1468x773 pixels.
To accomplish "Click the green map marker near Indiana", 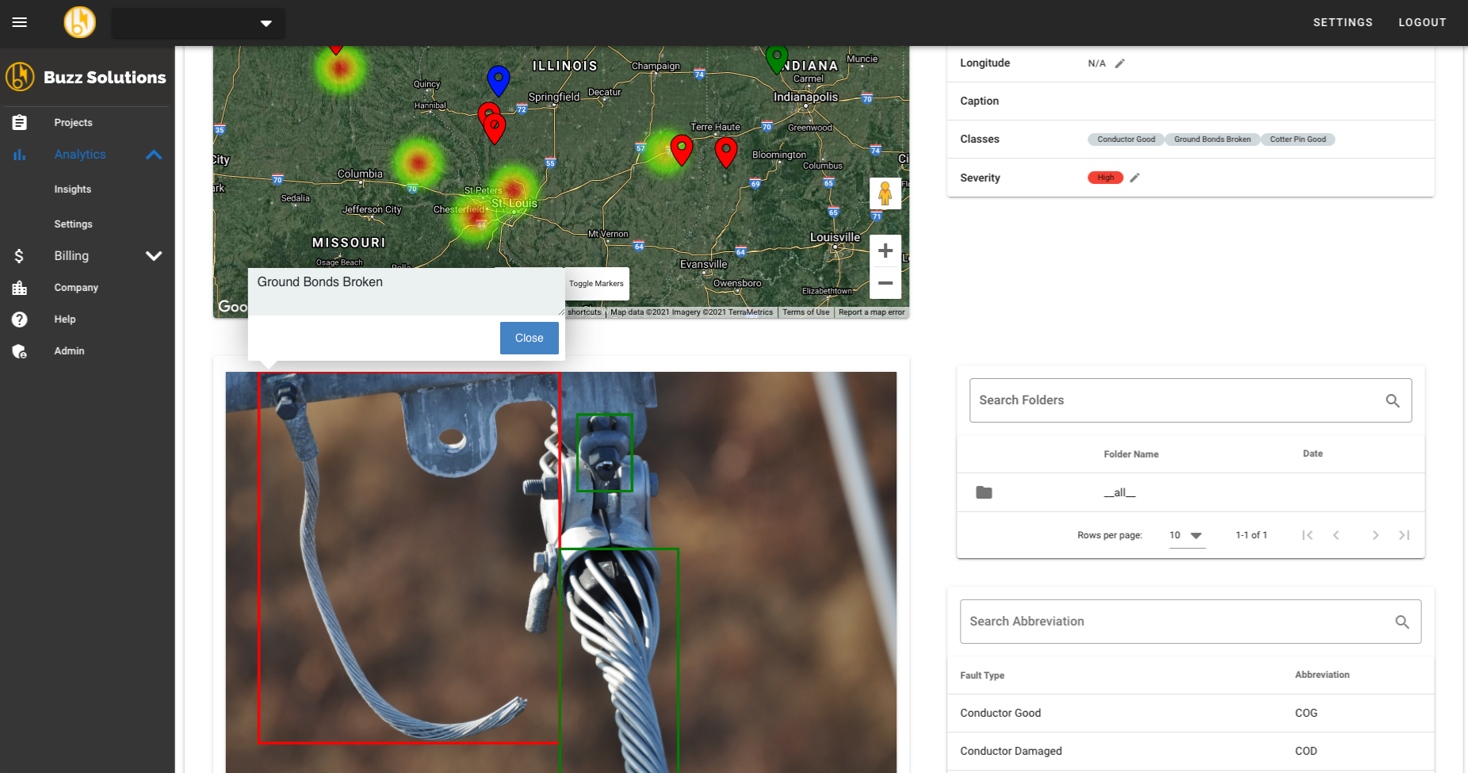I will coord(777,59).
